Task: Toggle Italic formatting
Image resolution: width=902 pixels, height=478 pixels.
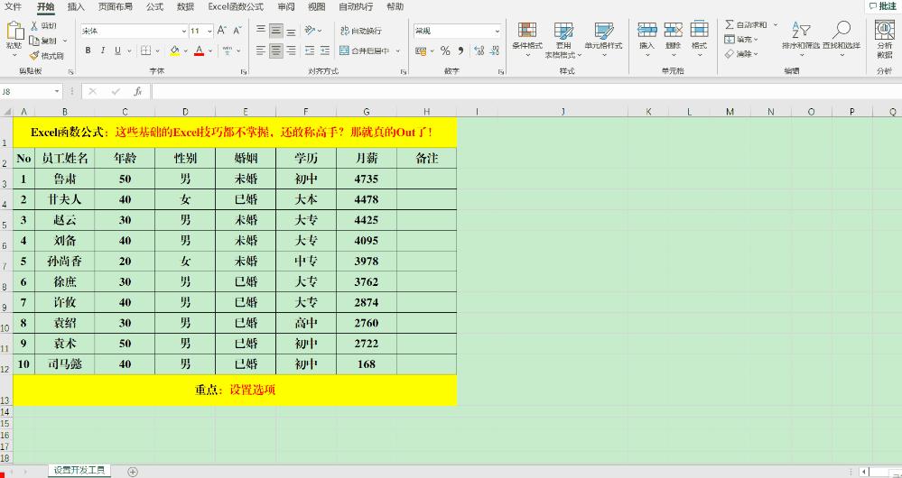Action: pos(103,51)
